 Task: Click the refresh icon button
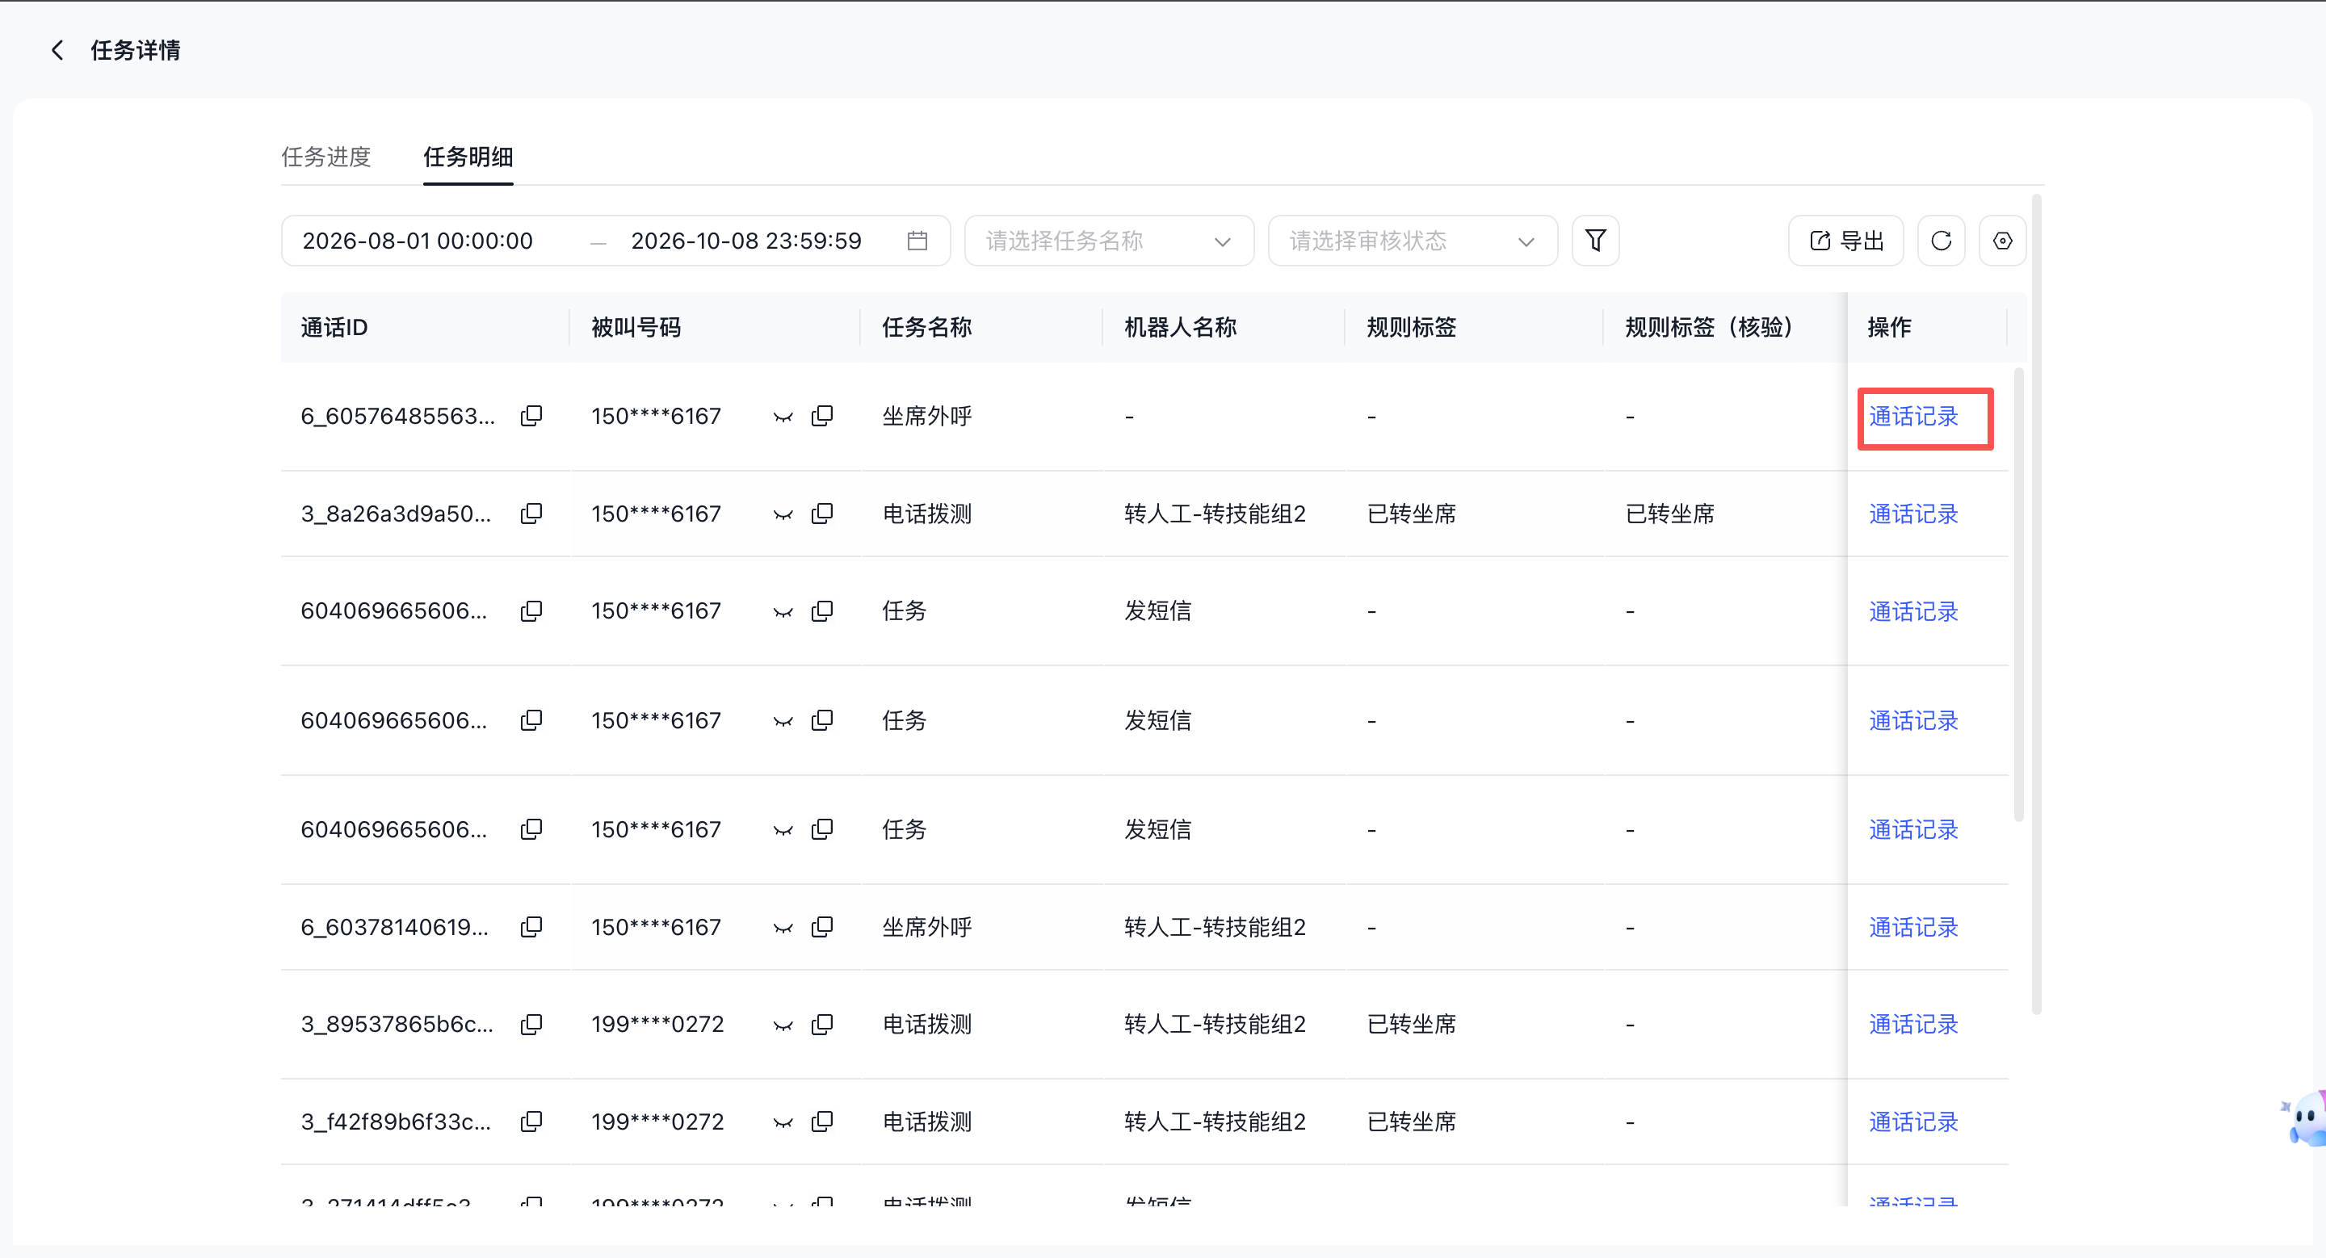[x=1942, y=241]
